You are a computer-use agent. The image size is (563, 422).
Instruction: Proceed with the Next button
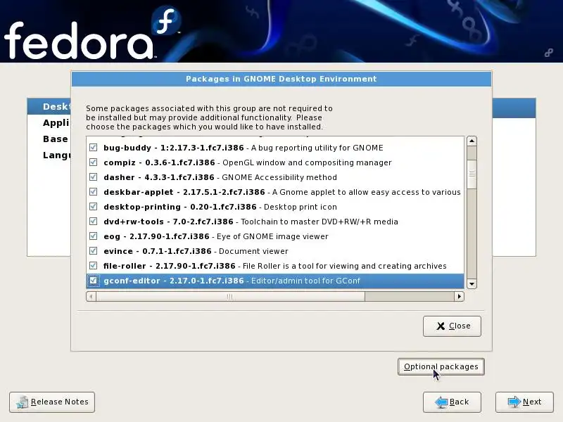coord(524,402)
